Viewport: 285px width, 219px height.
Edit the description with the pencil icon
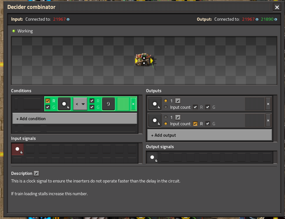(36, 174)
